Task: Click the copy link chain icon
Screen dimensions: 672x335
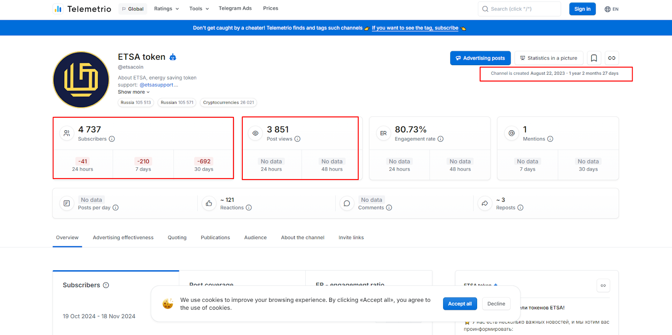Action: point(612,58)
